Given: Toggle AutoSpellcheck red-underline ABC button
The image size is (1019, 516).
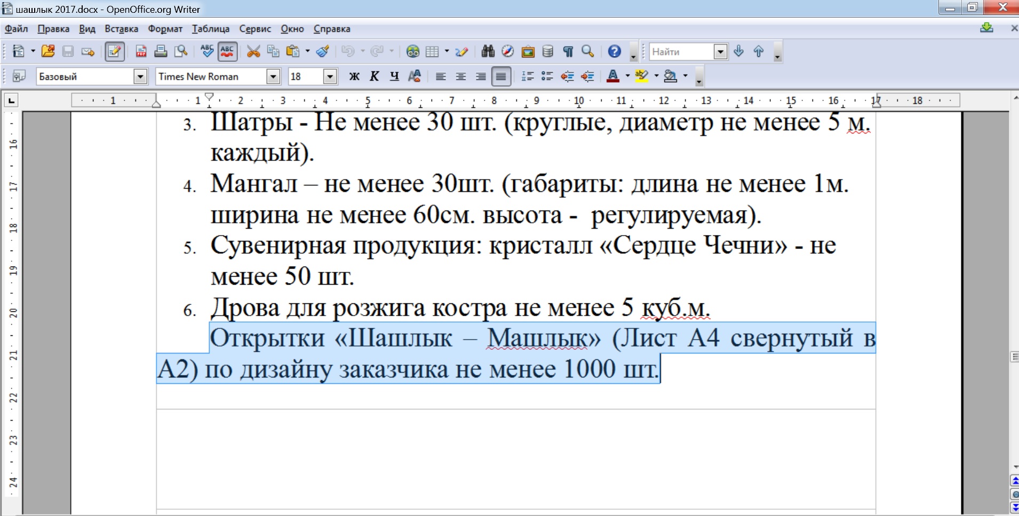Looking at the screenshot, I should [x=227, y=51].
